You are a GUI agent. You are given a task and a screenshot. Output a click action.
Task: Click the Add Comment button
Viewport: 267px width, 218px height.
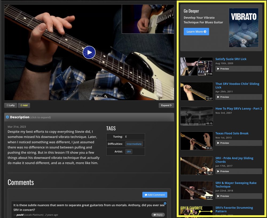pyautogui.click(x=155, y=195)
